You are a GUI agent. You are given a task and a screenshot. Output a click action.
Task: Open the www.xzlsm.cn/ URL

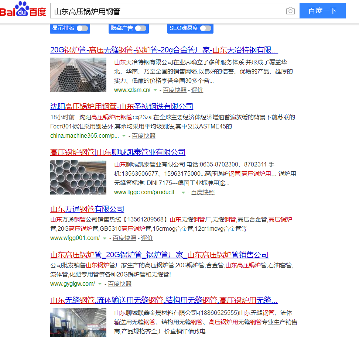click(132, 90)
